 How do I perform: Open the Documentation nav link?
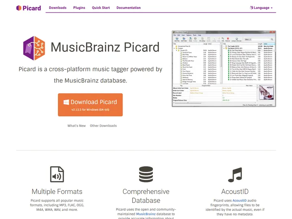129,8
